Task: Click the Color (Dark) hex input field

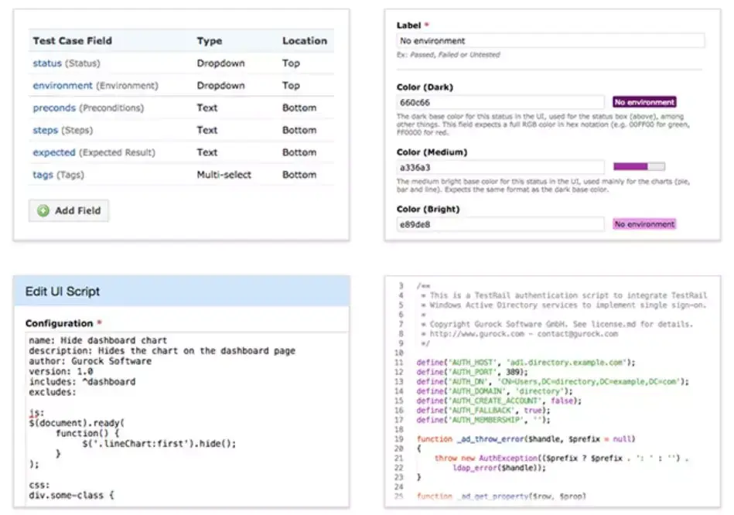Action: (x=500, y=103)
